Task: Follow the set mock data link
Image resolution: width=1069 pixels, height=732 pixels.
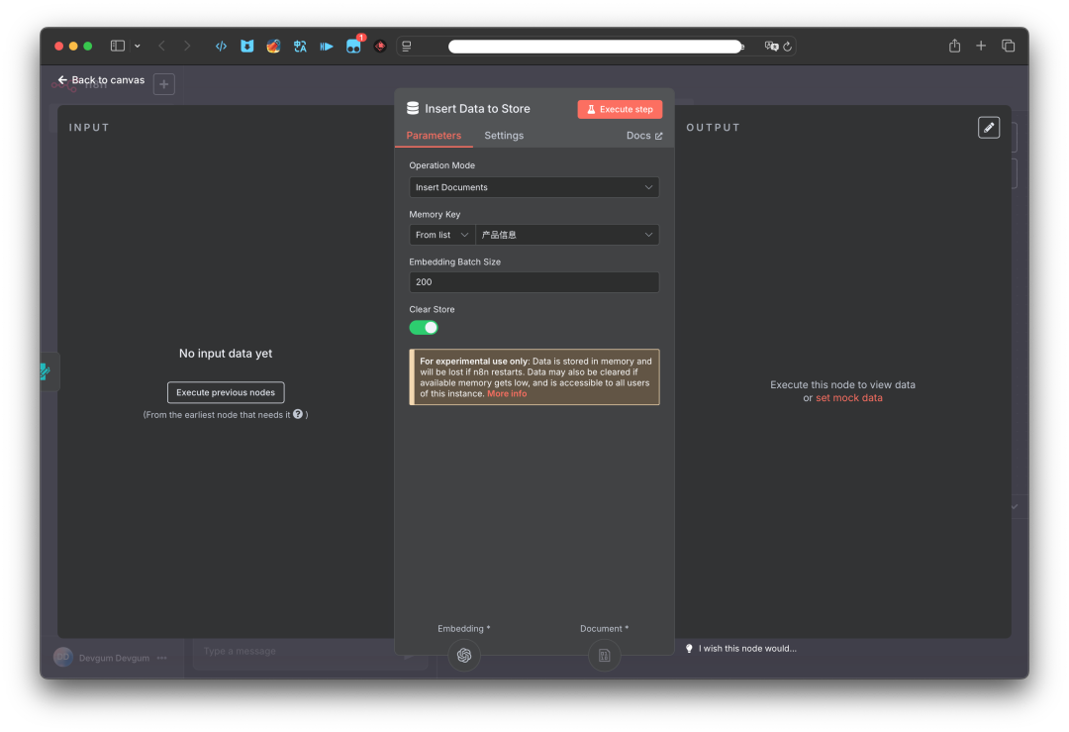Action: 848,398
